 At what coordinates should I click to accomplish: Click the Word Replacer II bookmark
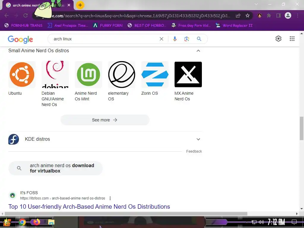(x=234, y=26)
